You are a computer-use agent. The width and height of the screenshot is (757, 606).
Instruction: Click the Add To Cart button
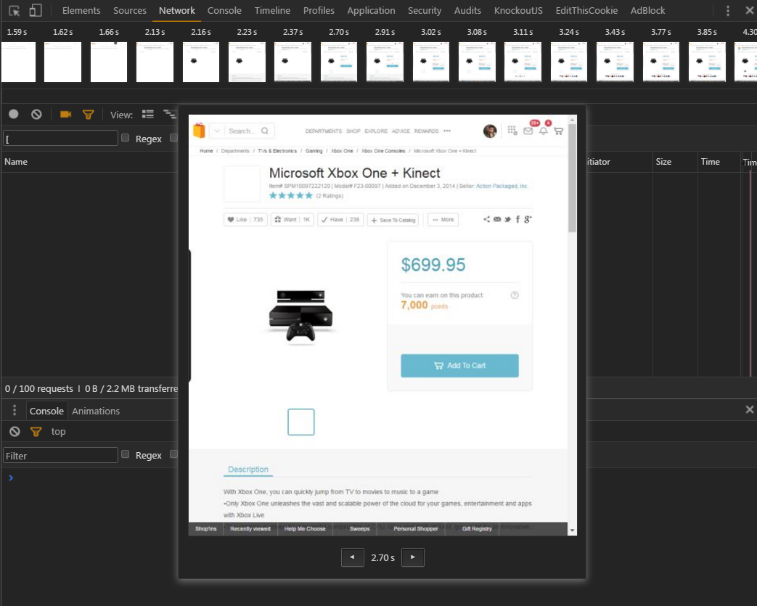pyautogui.click(x=459, y=366)
